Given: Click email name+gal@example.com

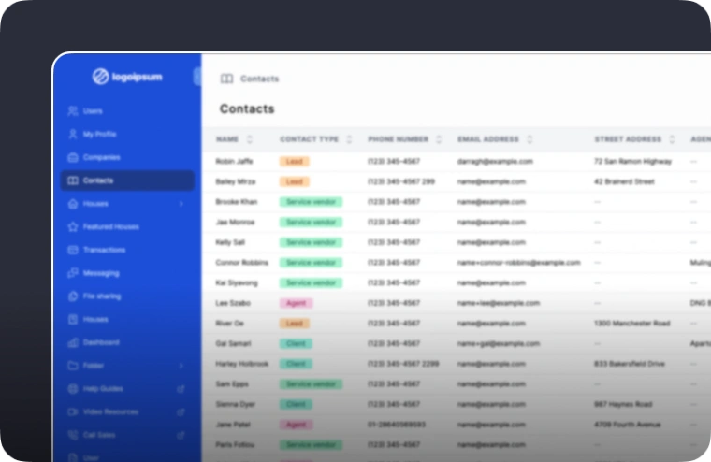Looking at the screenshot, I should coord(499,343).
